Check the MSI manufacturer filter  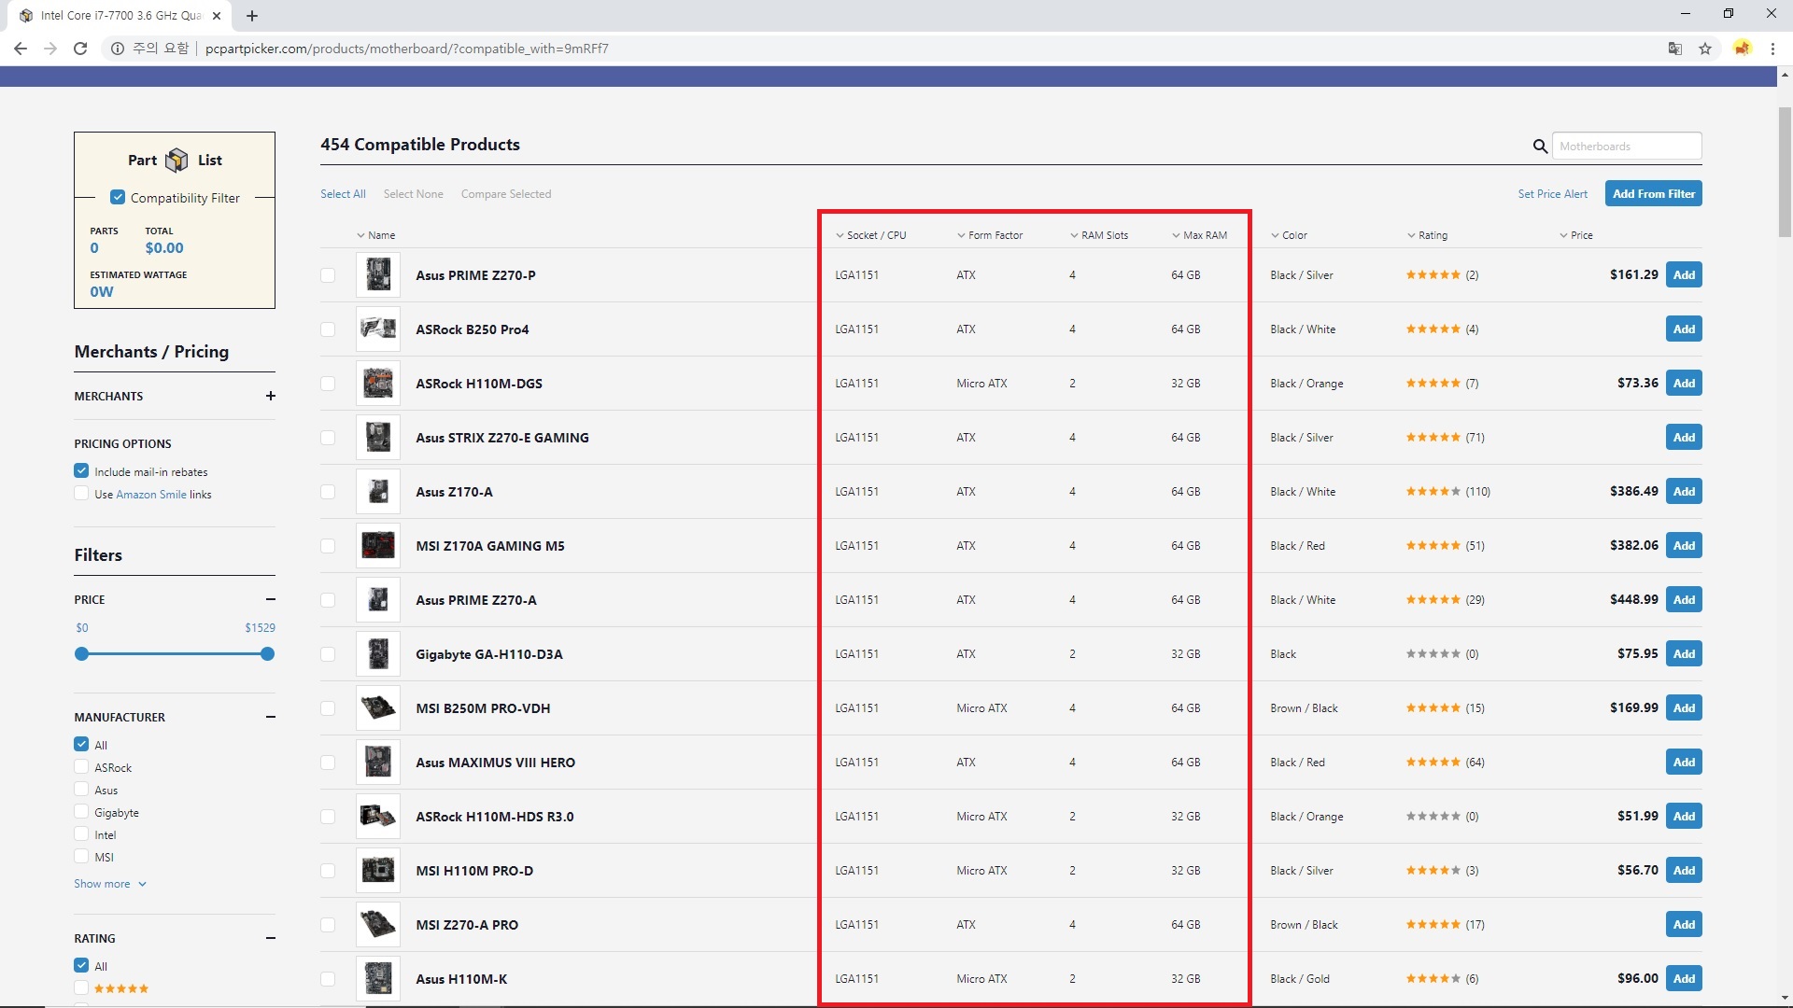pos(81,857)
